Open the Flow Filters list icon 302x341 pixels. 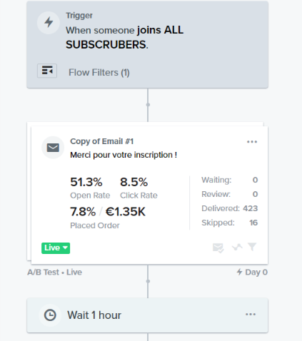tap(47, 71)
